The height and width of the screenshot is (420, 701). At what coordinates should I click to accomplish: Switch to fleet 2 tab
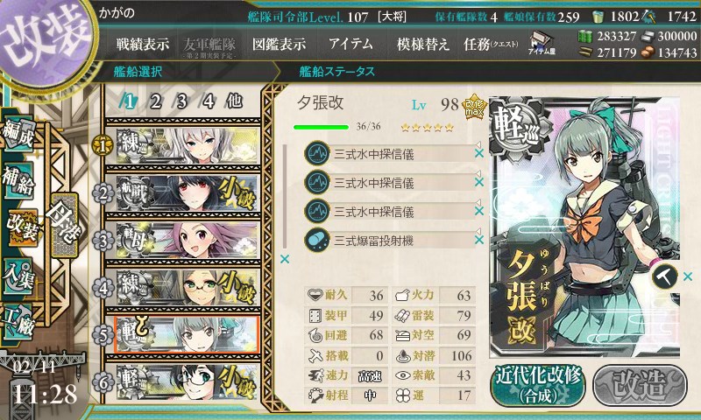(155, 101)
